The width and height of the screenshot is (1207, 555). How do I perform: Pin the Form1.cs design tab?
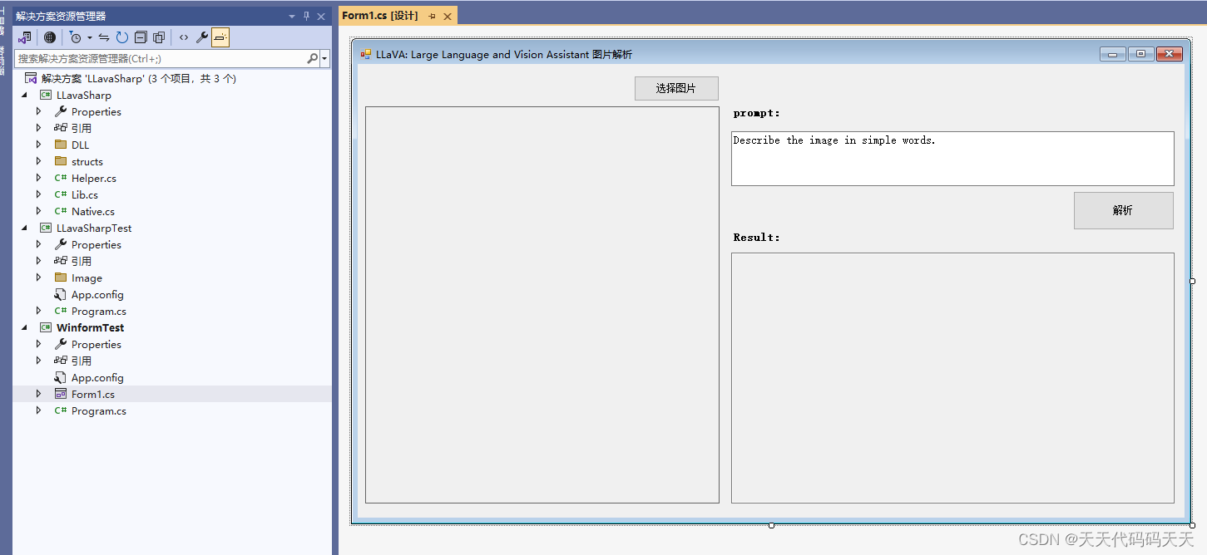tap(432, 16)
